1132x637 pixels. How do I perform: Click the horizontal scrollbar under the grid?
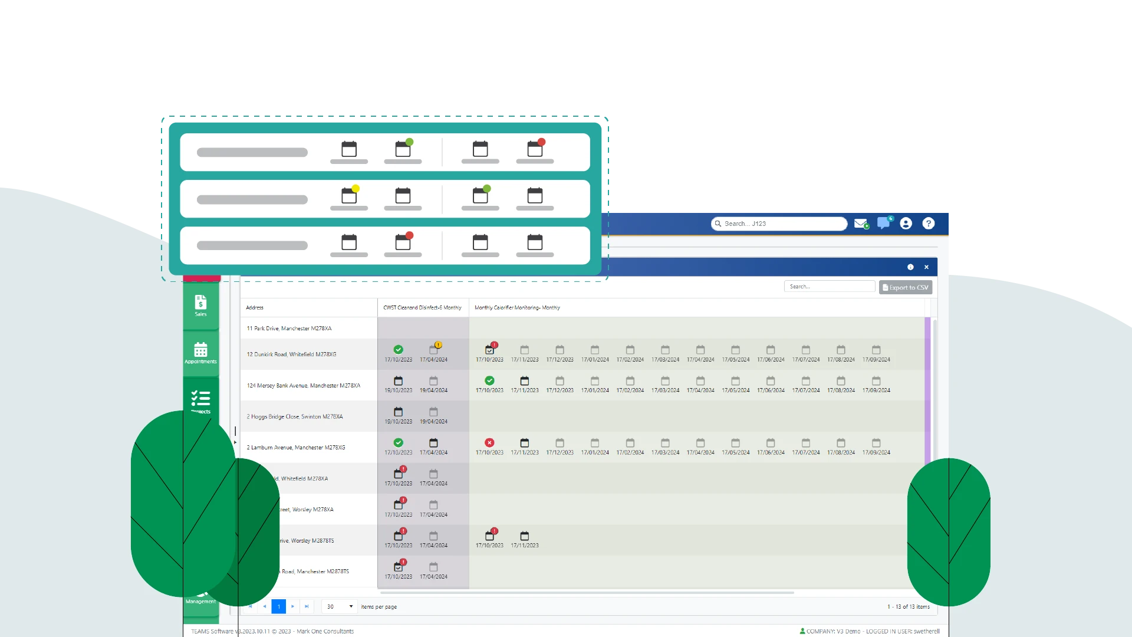coord(587,592)
